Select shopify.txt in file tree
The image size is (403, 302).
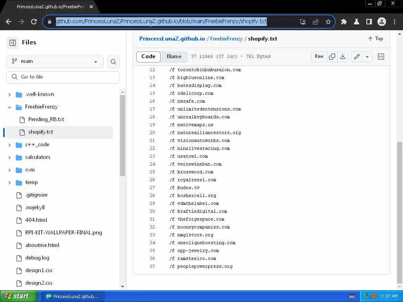point(41,132)
